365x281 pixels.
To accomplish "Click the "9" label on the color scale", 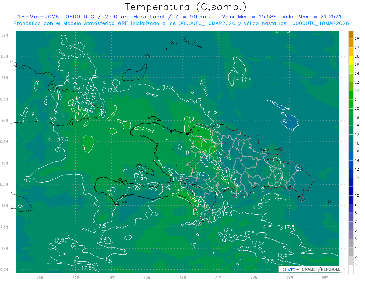I will point(356,204).
